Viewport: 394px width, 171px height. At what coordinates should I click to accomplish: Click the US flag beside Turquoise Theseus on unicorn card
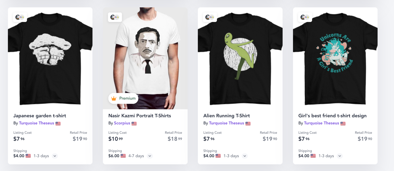343,123
